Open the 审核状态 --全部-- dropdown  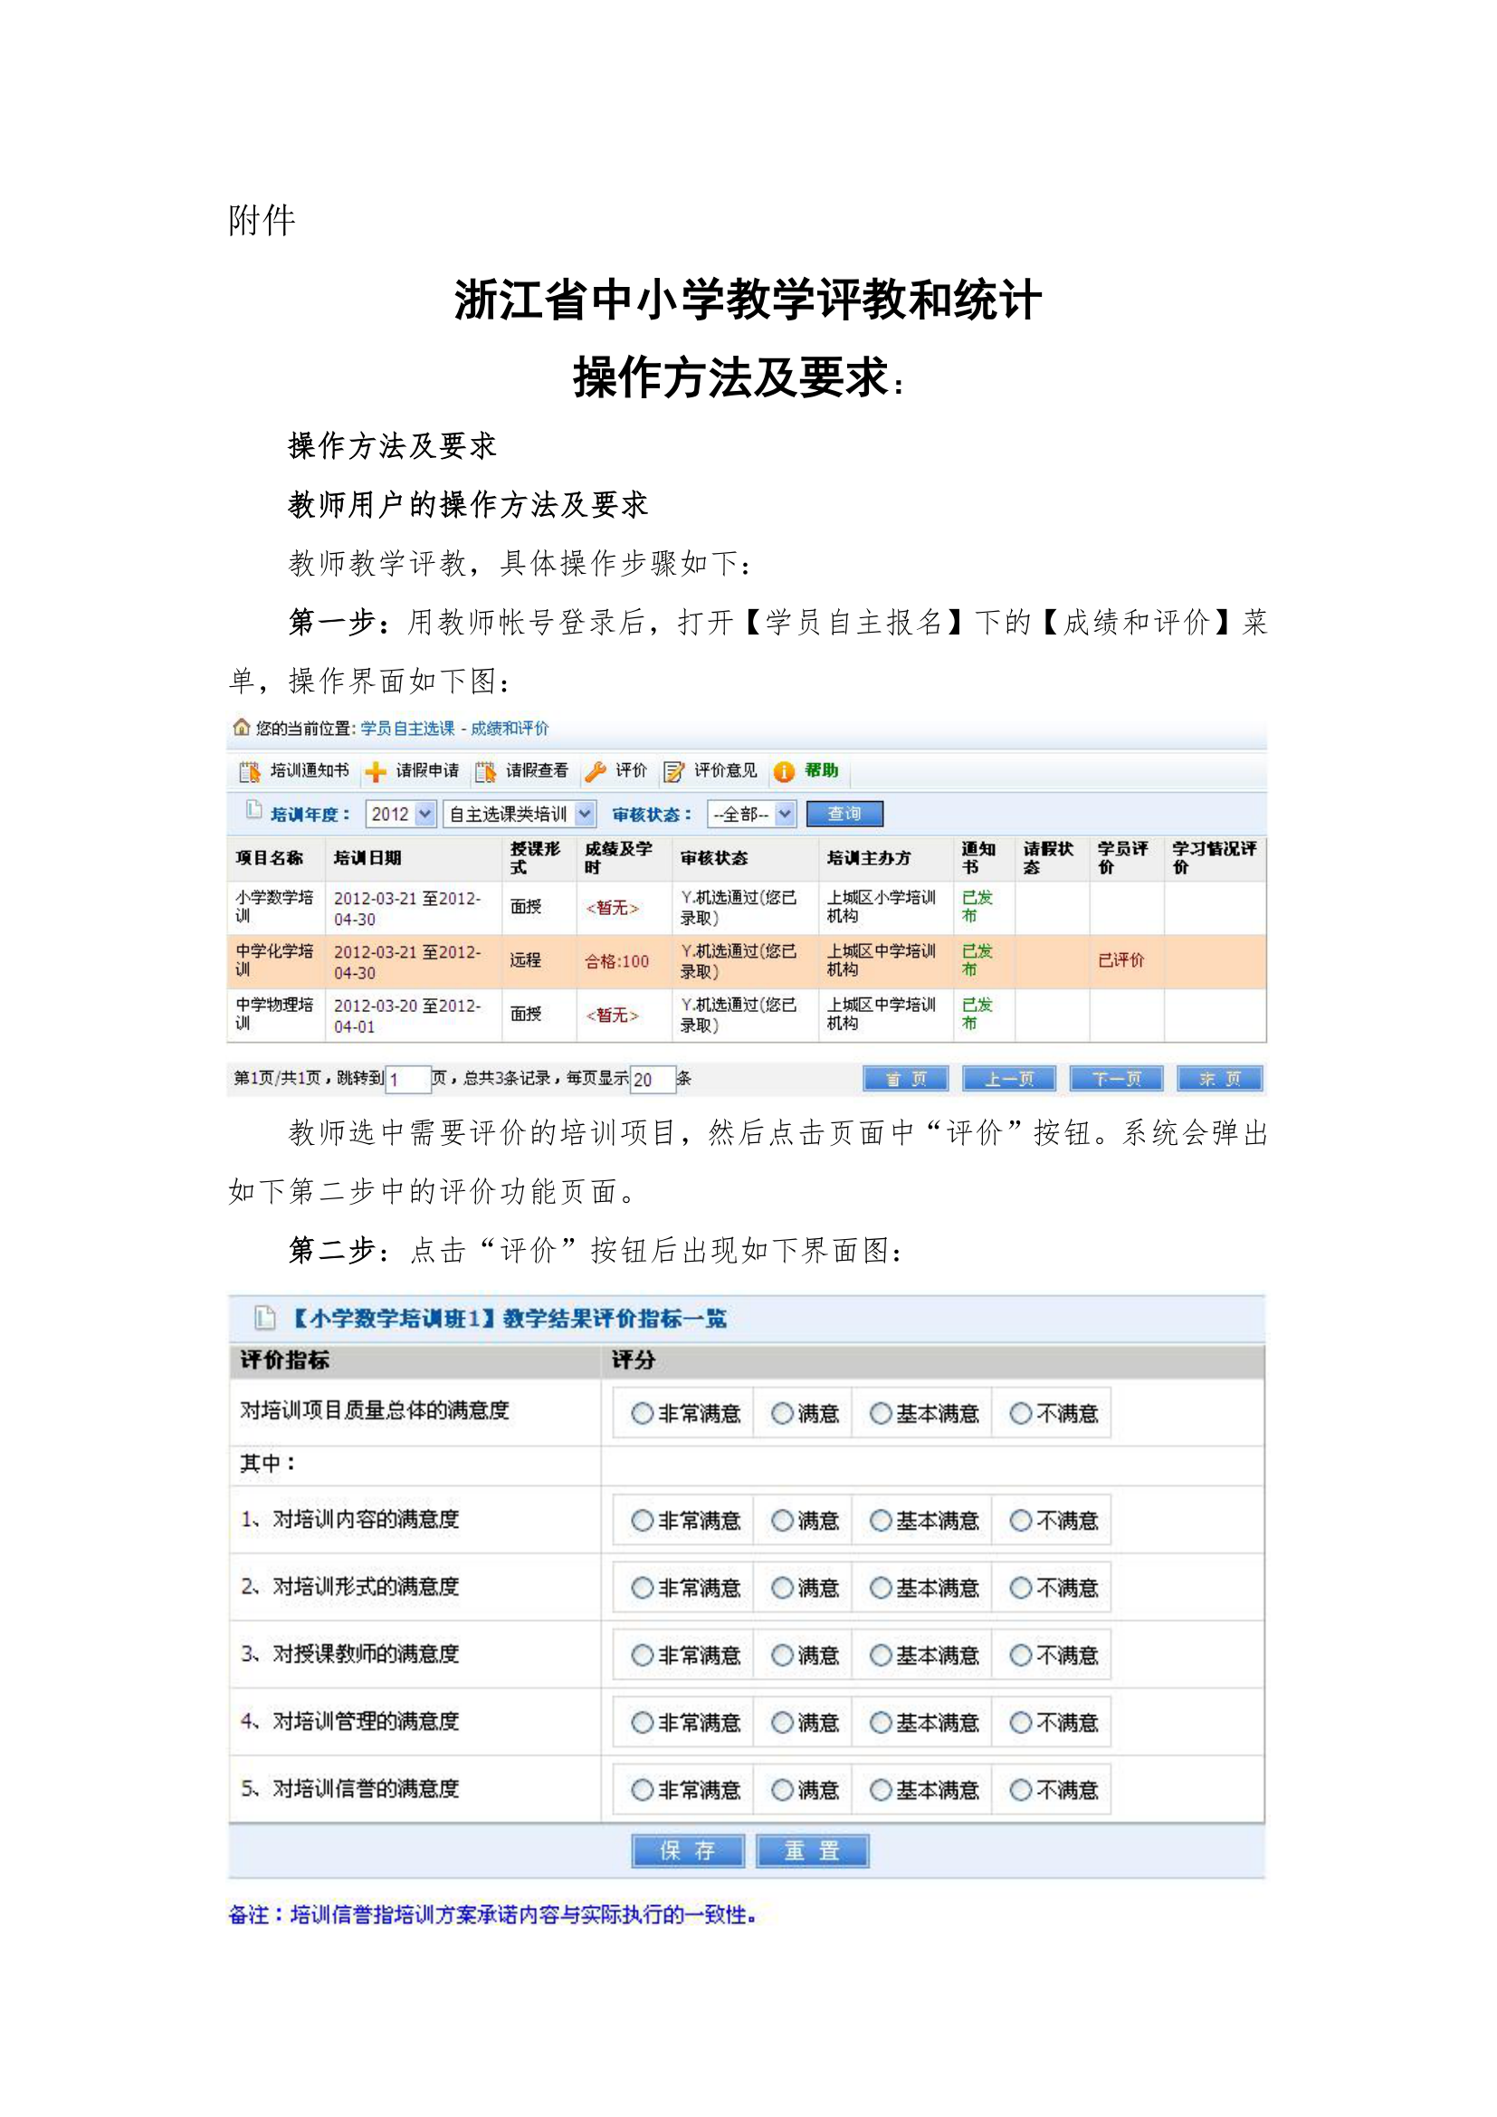[x=752, y=815]
